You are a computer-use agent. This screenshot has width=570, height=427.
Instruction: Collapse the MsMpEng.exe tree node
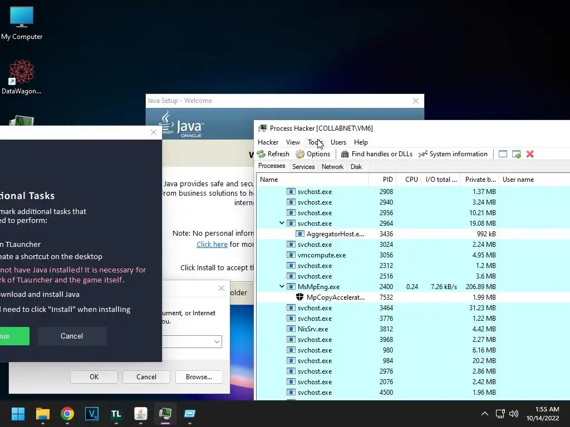coord(282,286)
